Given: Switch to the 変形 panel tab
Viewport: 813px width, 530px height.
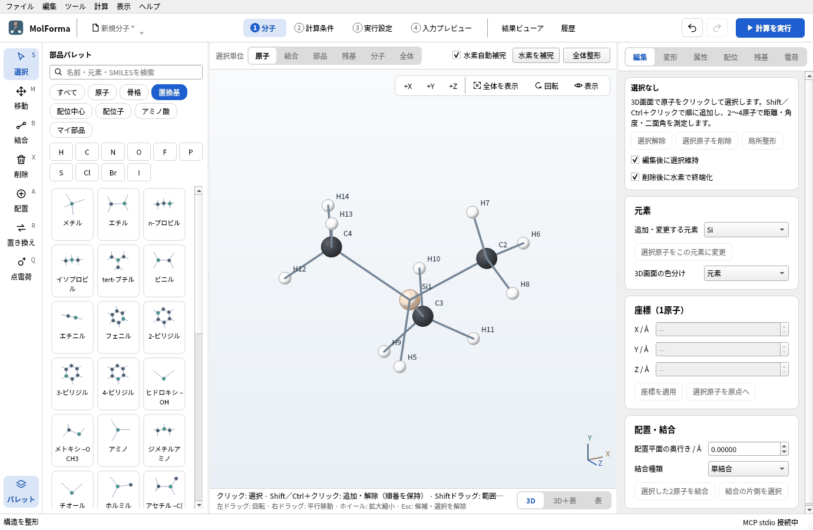Looking at the screenshot, I should pyautogui.click(x=670, y=57).
